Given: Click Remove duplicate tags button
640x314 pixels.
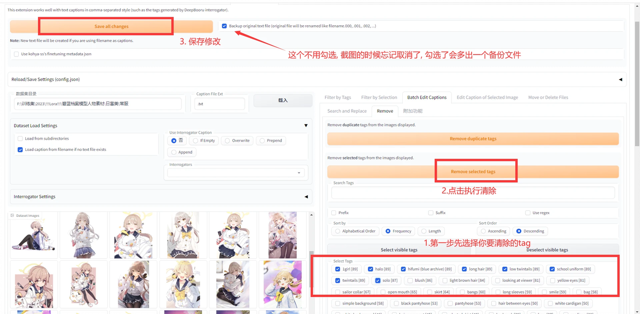Looking at the screenshot, I should click(x=472, y=138).
